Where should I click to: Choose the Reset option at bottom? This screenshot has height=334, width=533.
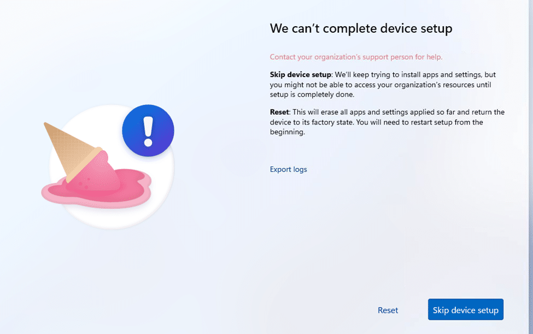pyautogui.click(x=388, y=310)
